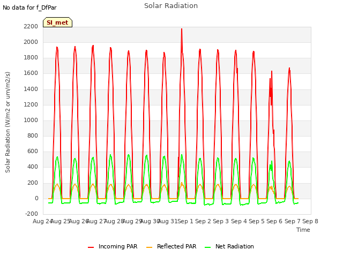
Task: Click the 1800 y-axis tick label
Action: (x=31, y=58)
